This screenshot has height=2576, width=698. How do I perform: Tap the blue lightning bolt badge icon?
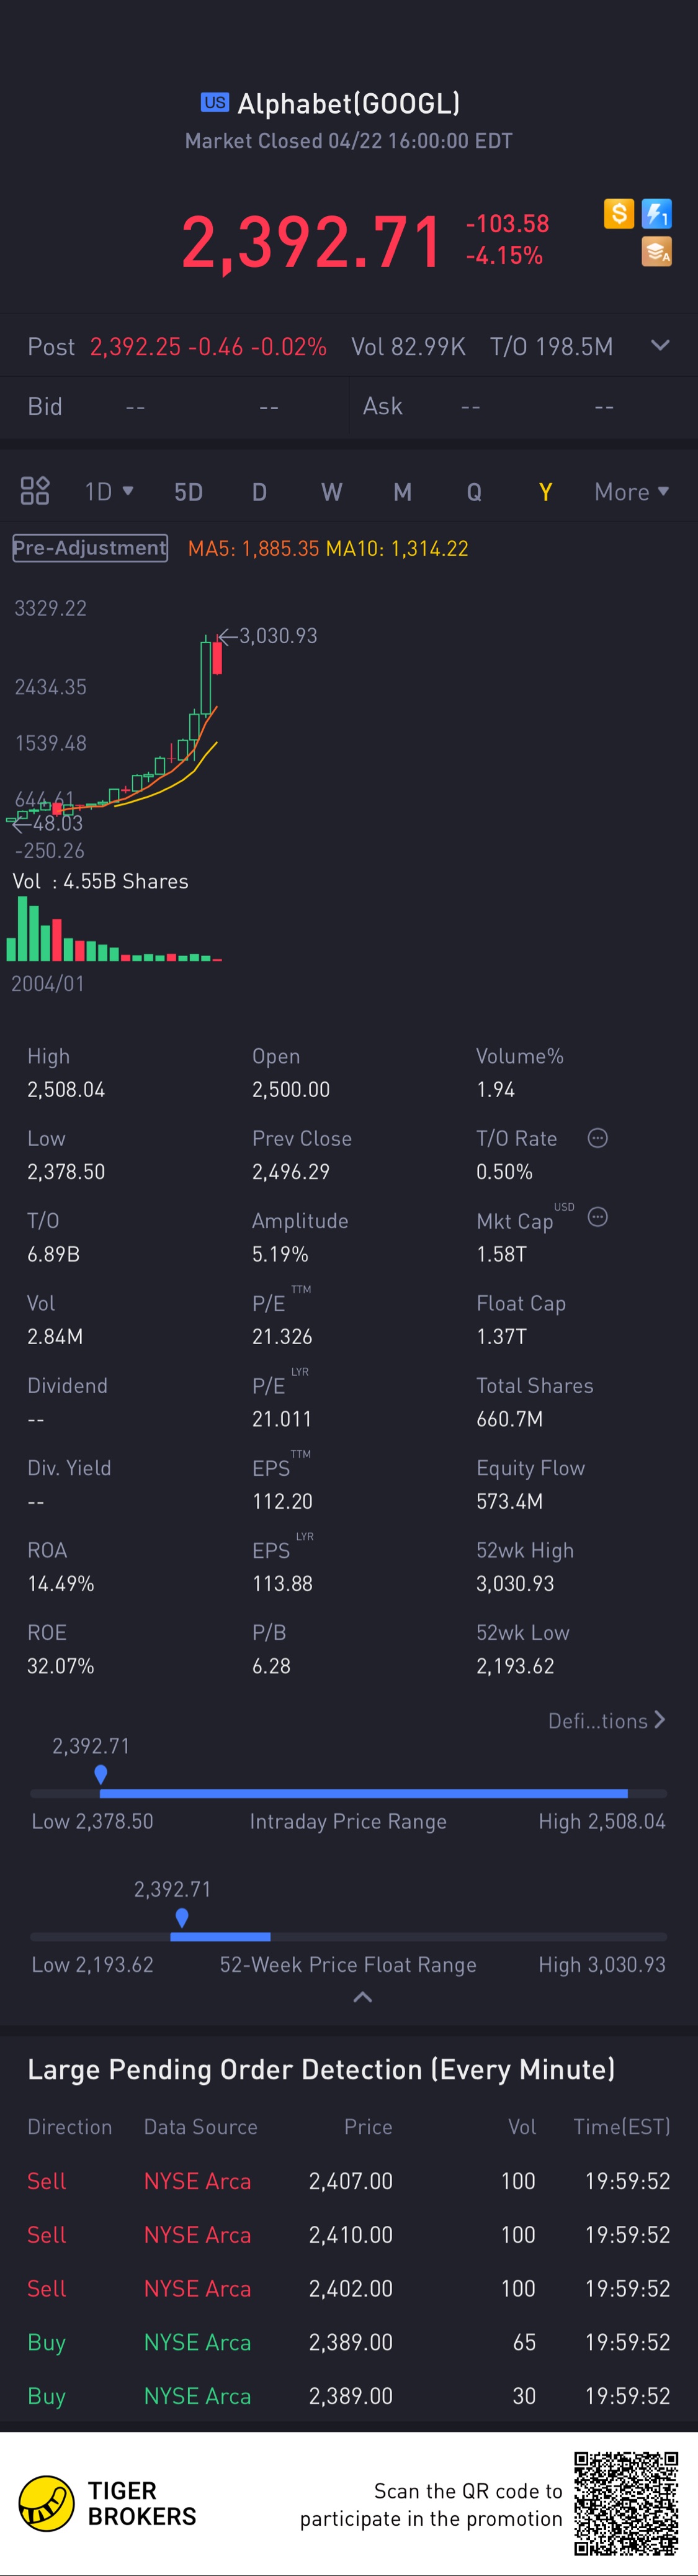point(657,213)
